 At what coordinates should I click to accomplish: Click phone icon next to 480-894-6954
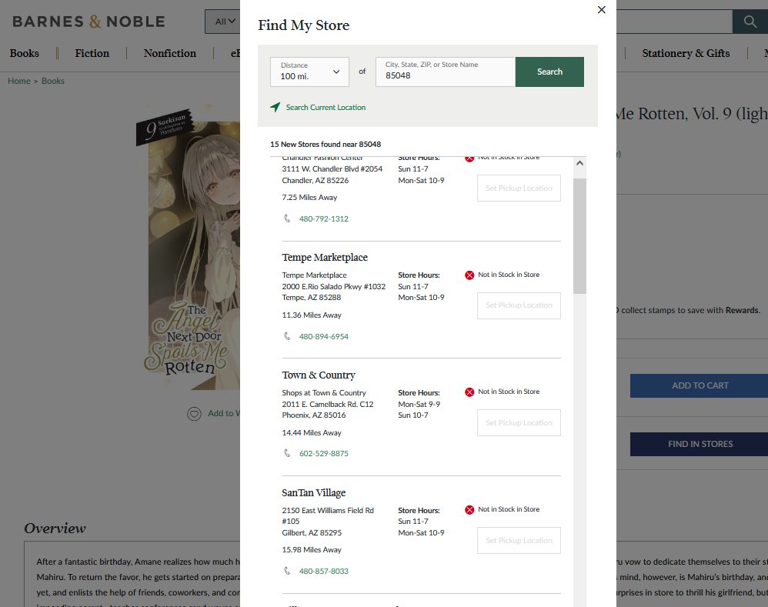click(287, 335)
